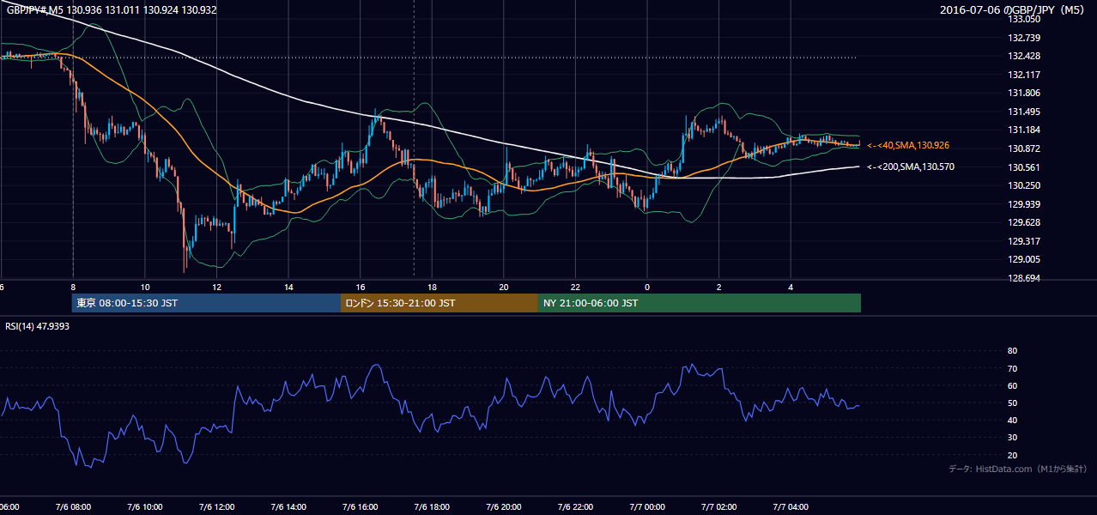Click the 東京 08:00-15:30 JST session bar
The image size is (1097, 515).
(x=206, y=303)
